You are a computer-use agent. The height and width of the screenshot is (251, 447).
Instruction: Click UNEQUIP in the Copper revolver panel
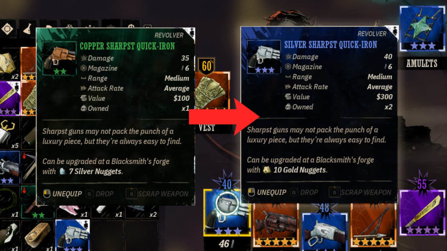coord(63,194)
